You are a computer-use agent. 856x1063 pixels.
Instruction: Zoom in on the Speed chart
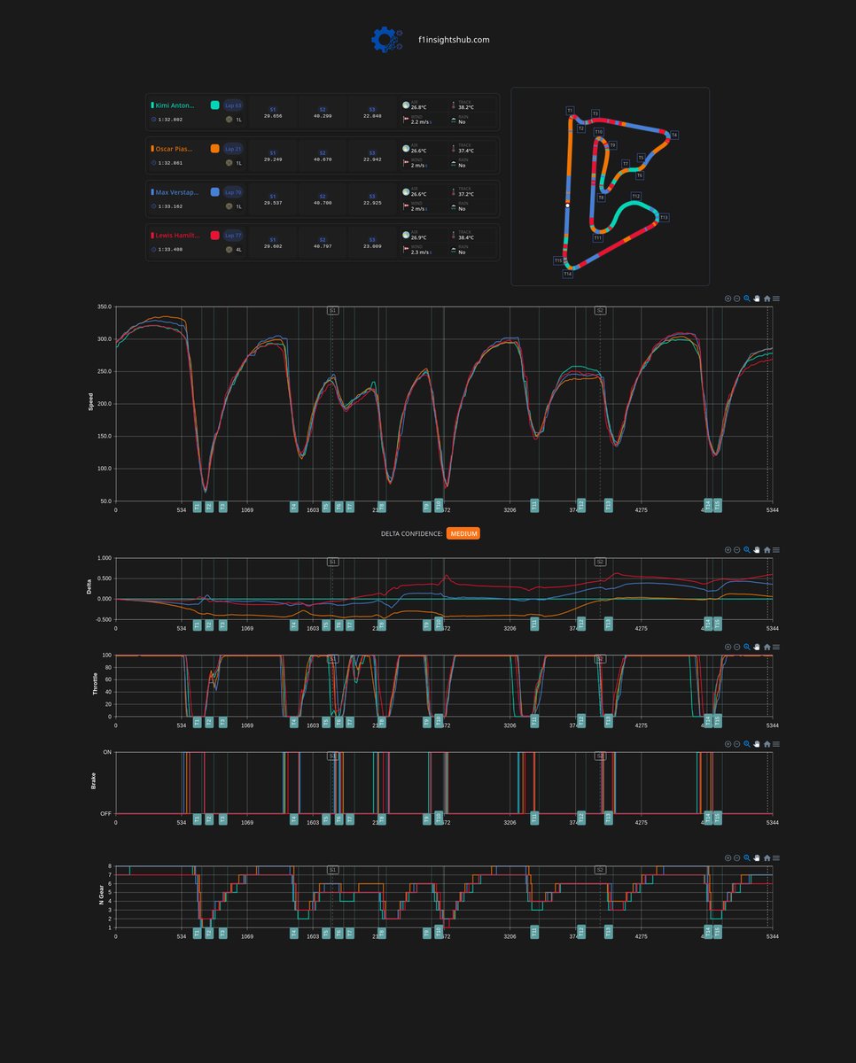click(728, 299)
